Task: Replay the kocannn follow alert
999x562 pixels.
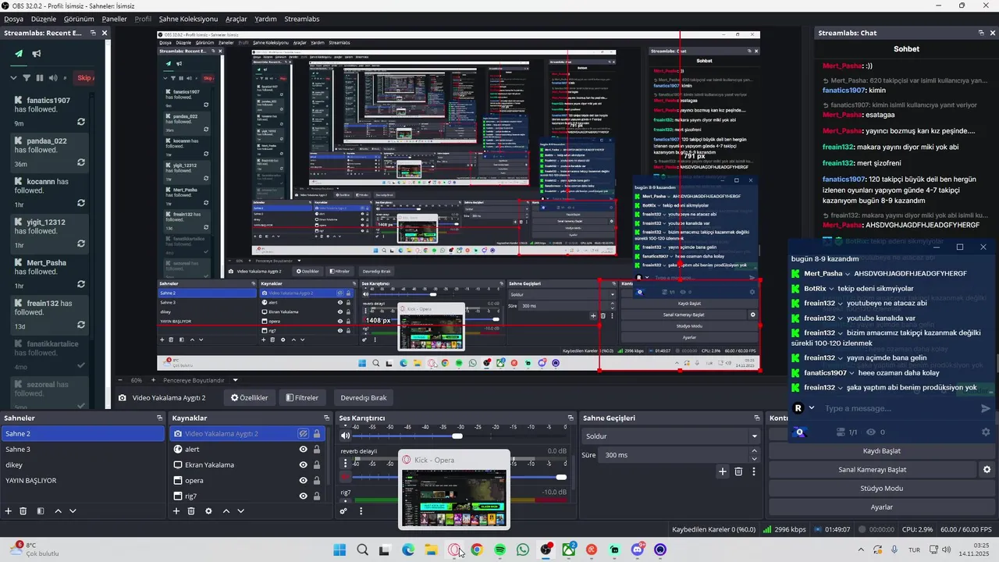Action: tap(80, 204)
